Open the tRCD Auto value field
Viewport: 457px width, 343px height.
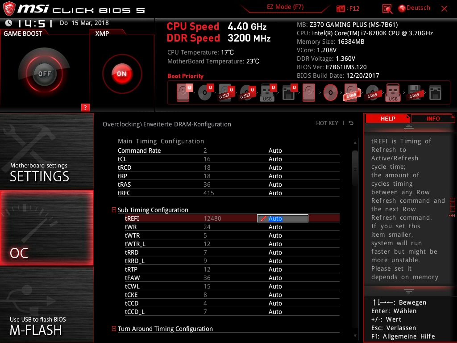pyautogui.click(x=275, y=167)
